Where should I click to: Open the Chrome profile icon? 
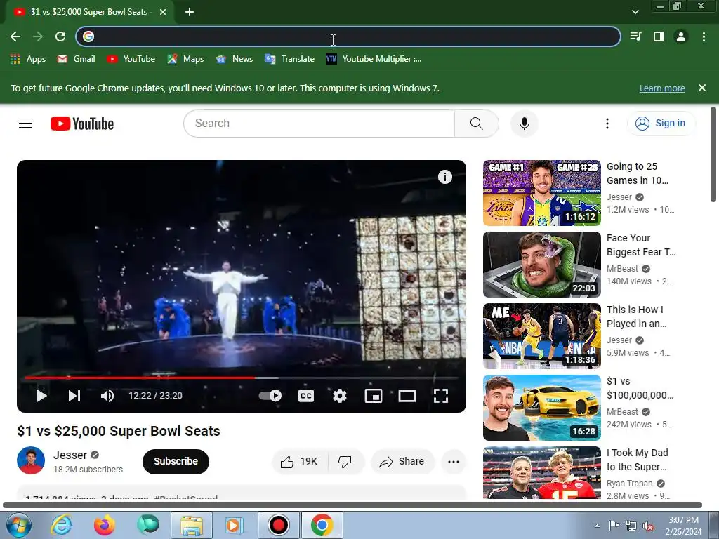click(x=681, y=36)
